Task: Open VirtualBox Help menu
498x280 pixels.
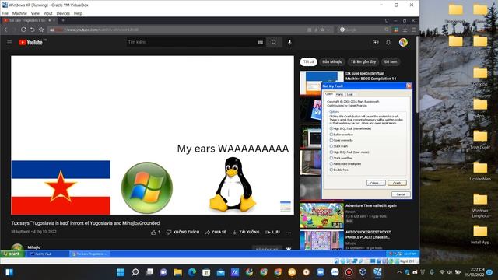Action: (x=78, y=13)
